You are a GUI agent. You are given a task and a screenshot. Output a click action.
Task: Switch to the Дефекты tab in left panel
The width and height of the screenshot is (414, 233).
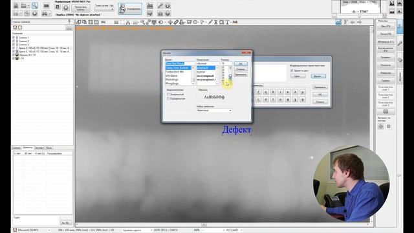tap(28, 148)
